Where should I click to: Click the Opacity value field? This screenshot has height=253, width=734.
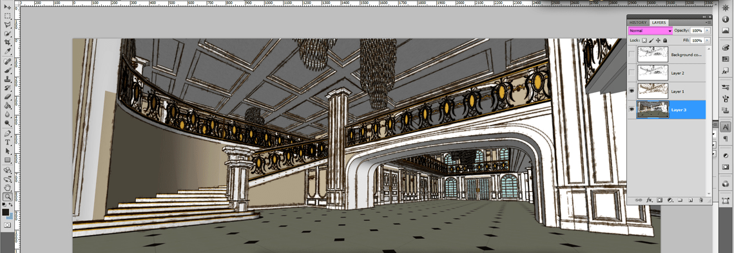pyautogui.click(x=697, y=30)
